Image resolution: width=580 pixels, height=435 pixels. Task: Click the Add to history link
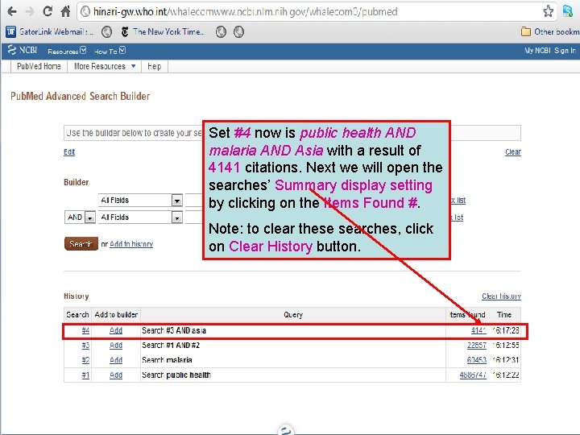131,244
